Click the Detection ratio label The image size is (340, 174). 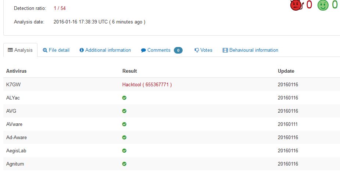[x=30, y=8]
